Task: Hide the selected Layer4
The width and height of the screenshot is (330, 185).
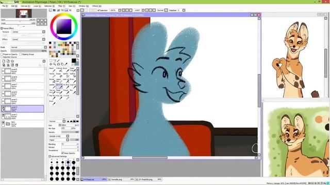Action: click(x=3, y=107)
